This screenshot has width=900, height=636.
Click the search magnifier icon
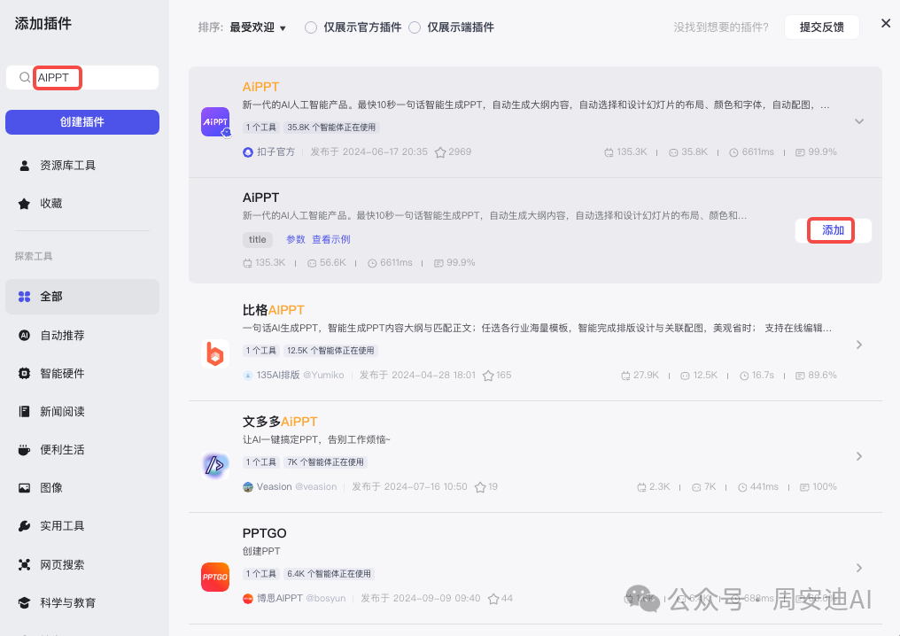24,77
